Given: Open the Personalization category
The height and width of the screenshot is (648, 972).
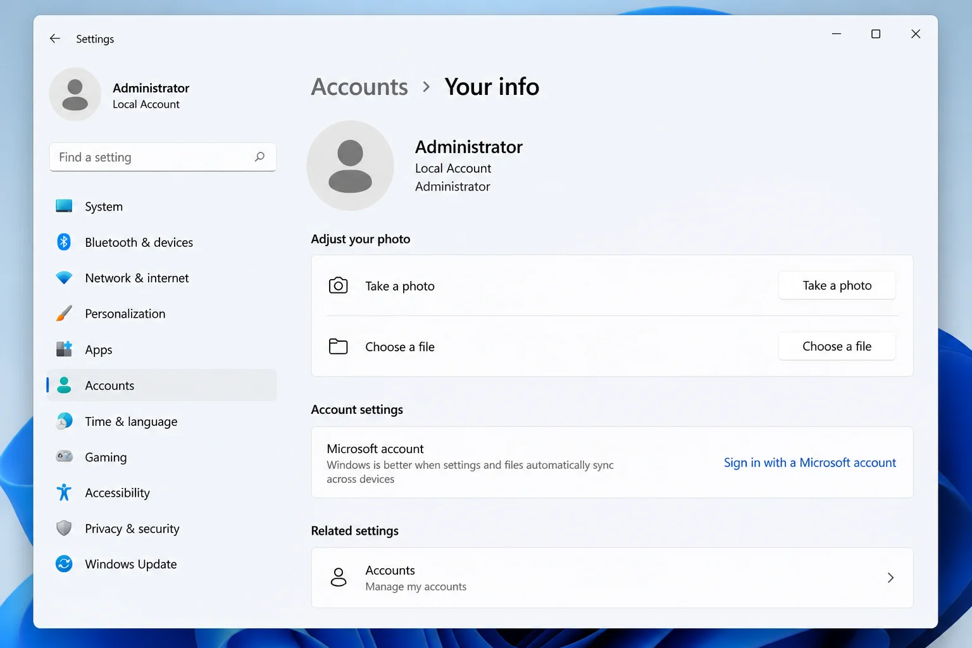Looking at the screenshot, I should 161,314.
